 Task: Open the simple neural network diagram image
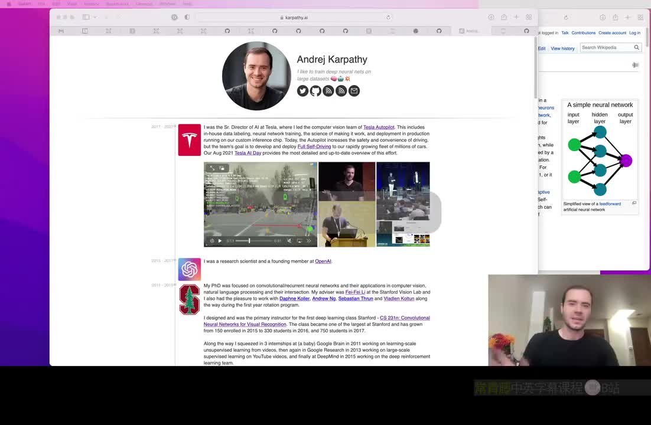600,149
